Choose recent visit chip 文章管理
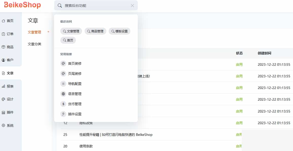Viewport: 293px width, 151px height. click(x=71, y=31)
